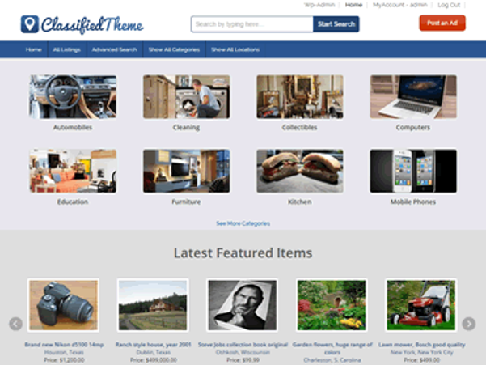Open the Computers category laptop image

(413, 97)
